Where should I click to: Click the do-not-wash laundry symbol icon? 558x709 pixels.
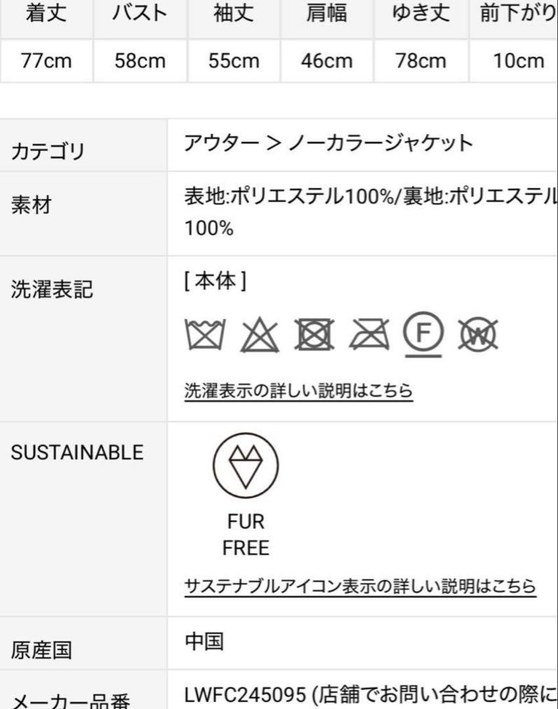[205, 335]
